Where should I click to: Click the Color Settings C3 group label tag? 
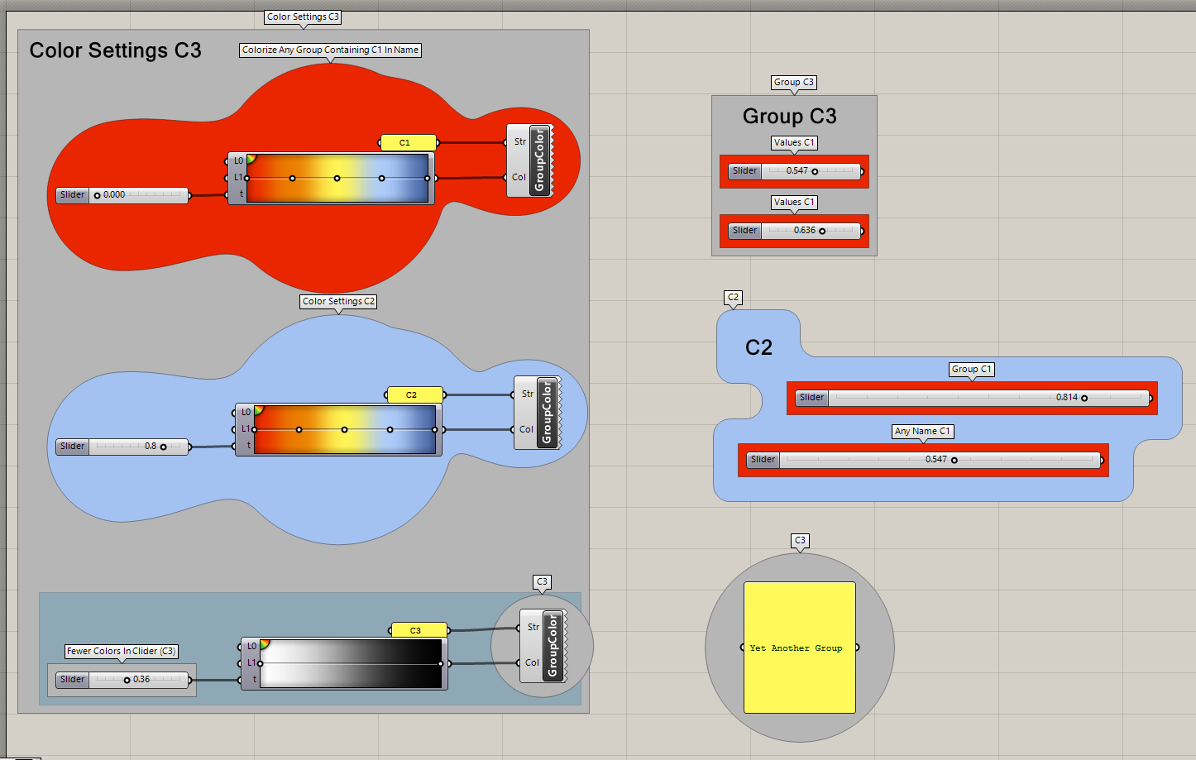303,17
